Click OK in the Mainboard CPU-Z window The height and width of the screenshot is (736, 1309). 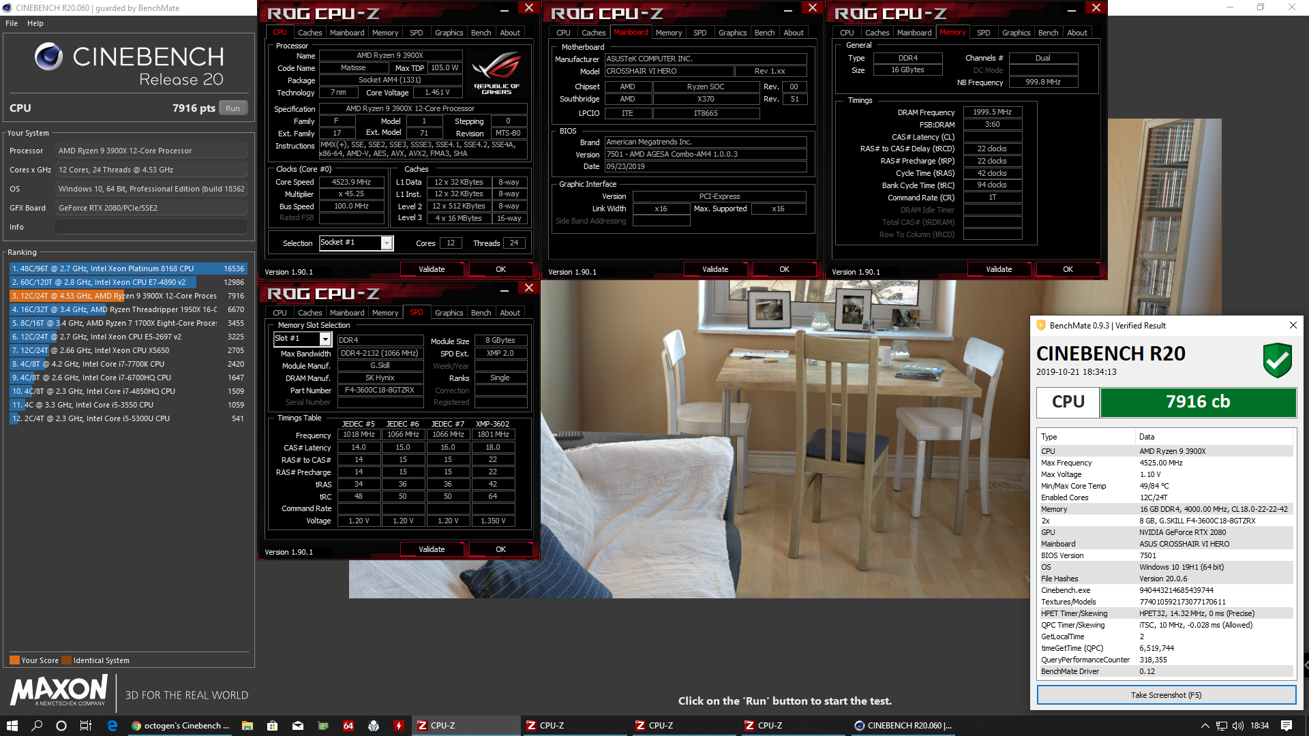(x=784, y=269)
